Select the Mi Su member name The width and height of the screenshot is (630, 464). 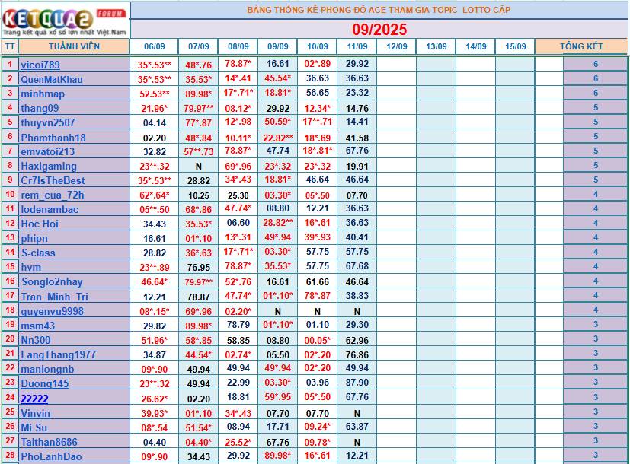point(34,427)
